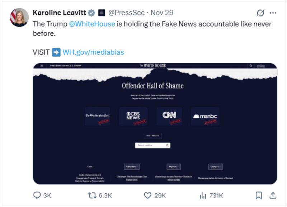287x207 pixels.
Task: Click inside the Search headline field
Action: tap(151, 145)
